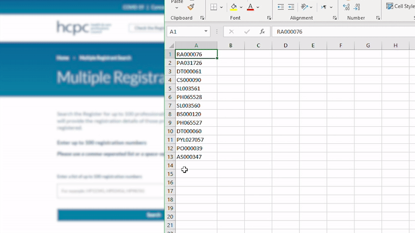The height and width of the screenshot is (233, 415).
Task: Select column G header
Action: 368,46
